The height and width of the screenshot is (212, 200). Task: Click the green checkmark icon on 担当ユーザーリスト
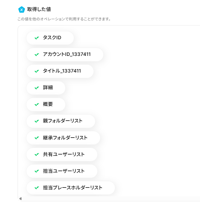(37, 171)
